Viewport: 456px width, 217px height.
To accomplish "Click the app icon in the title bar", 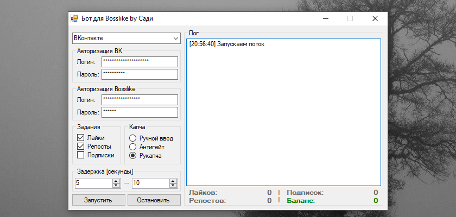I will pos(74,18).
